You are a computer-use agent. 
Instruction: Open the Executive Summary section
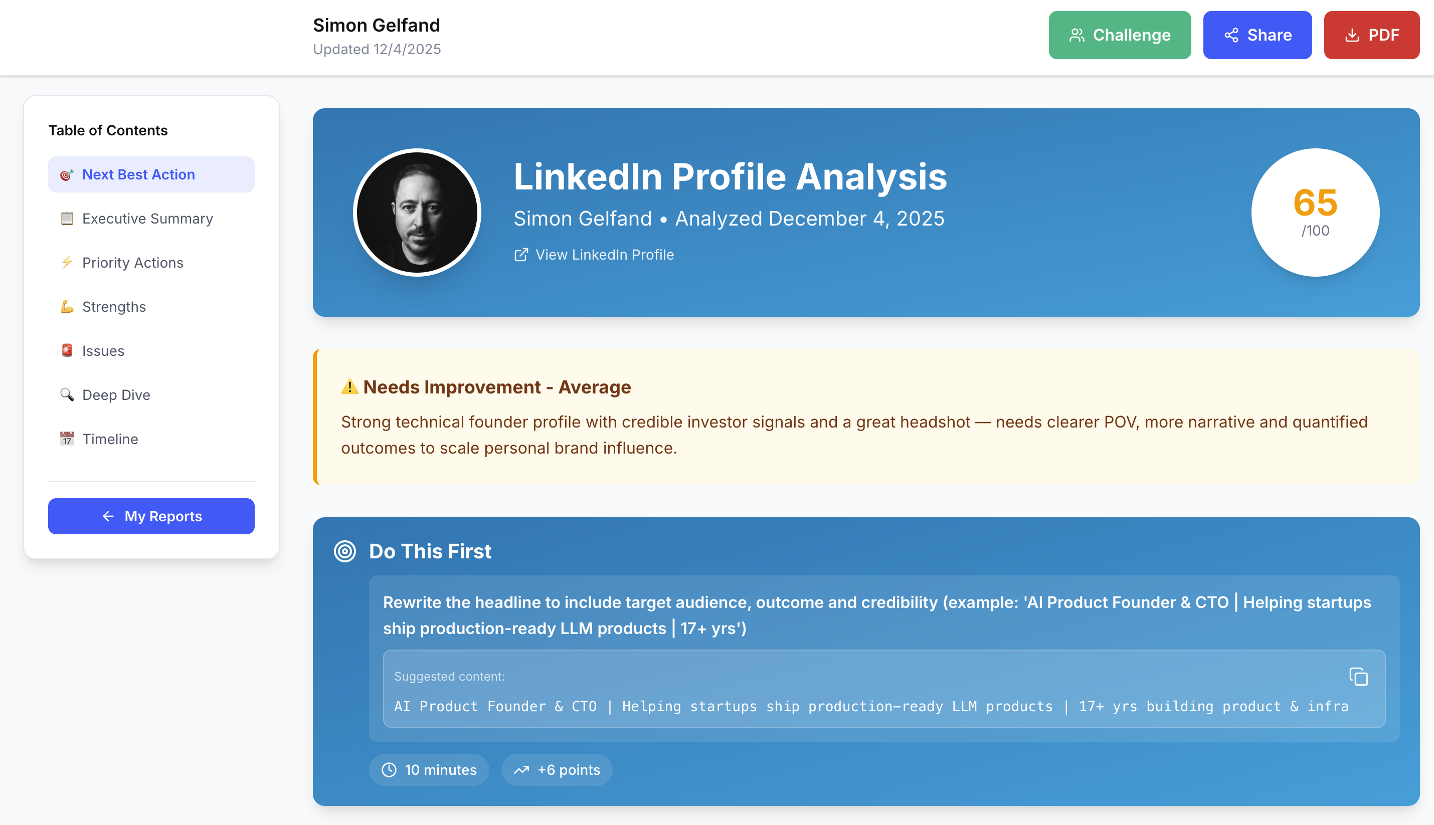point(147,218)
